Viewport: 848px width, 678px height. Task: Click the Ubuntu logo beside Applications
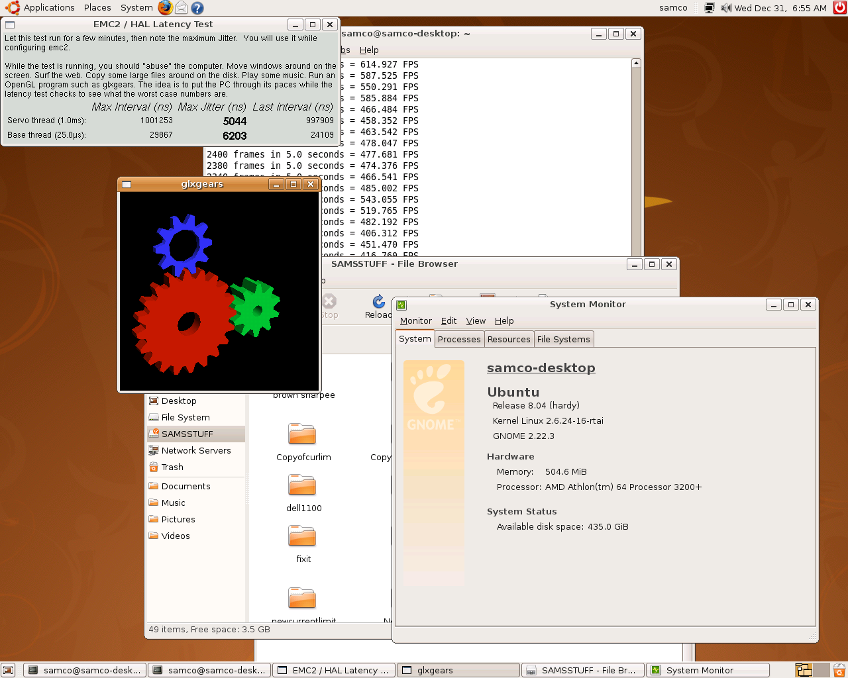tap(12, 8)
